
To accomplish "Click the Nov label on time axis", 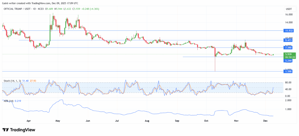I will pyautogui.click(x=236, y=121).
